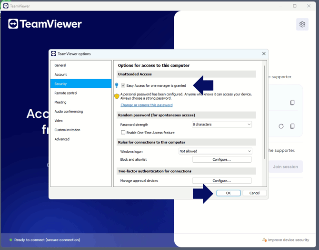Select Meeting in options sidebar
This screenshot has width=319, height=250.
(81, 102)
